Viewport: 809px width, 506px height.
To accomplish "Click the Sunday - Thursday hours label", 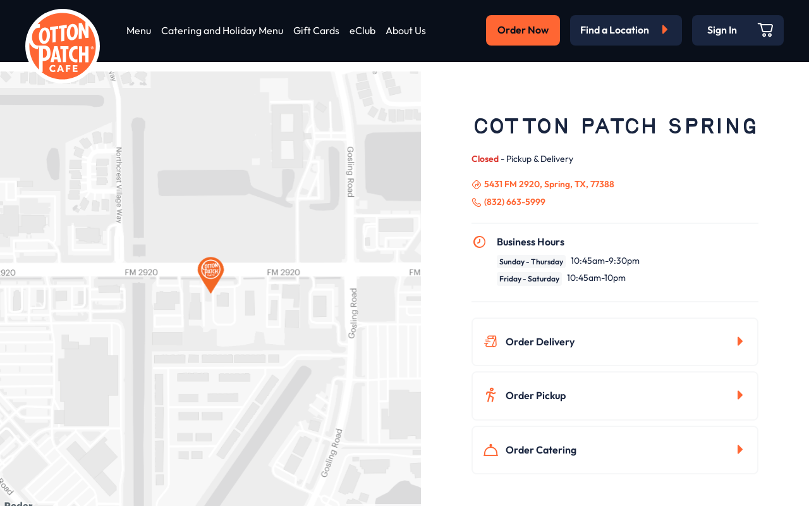I will click(x=531, y=261).
